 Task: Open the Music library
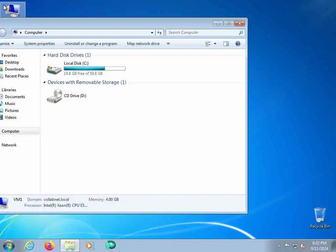click(x=10, y=103)
